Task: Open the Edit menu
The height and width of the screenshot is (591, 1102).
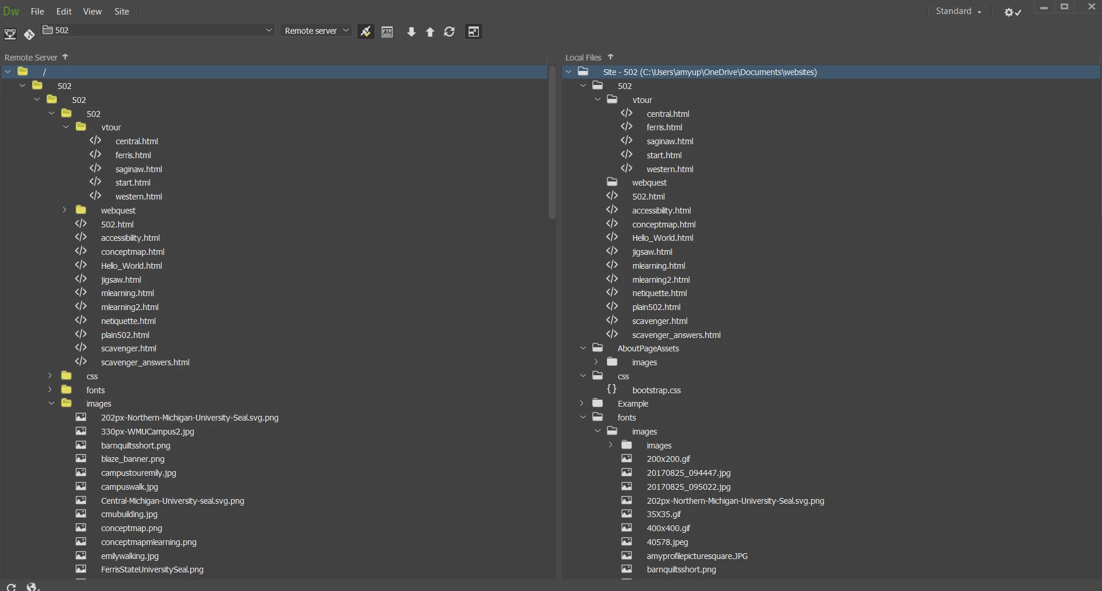Action: click(64, 12)
